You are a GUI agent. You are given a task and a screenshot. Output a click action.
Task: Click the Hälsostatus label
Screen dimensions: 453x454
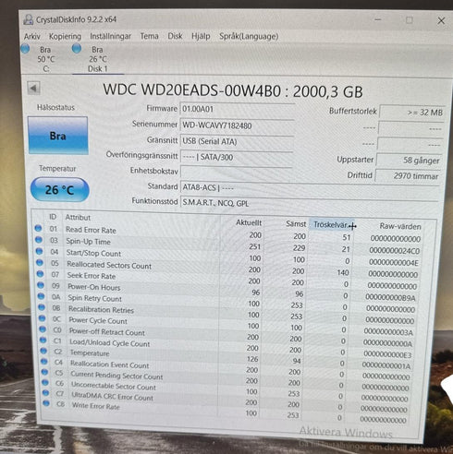point(55,107)
